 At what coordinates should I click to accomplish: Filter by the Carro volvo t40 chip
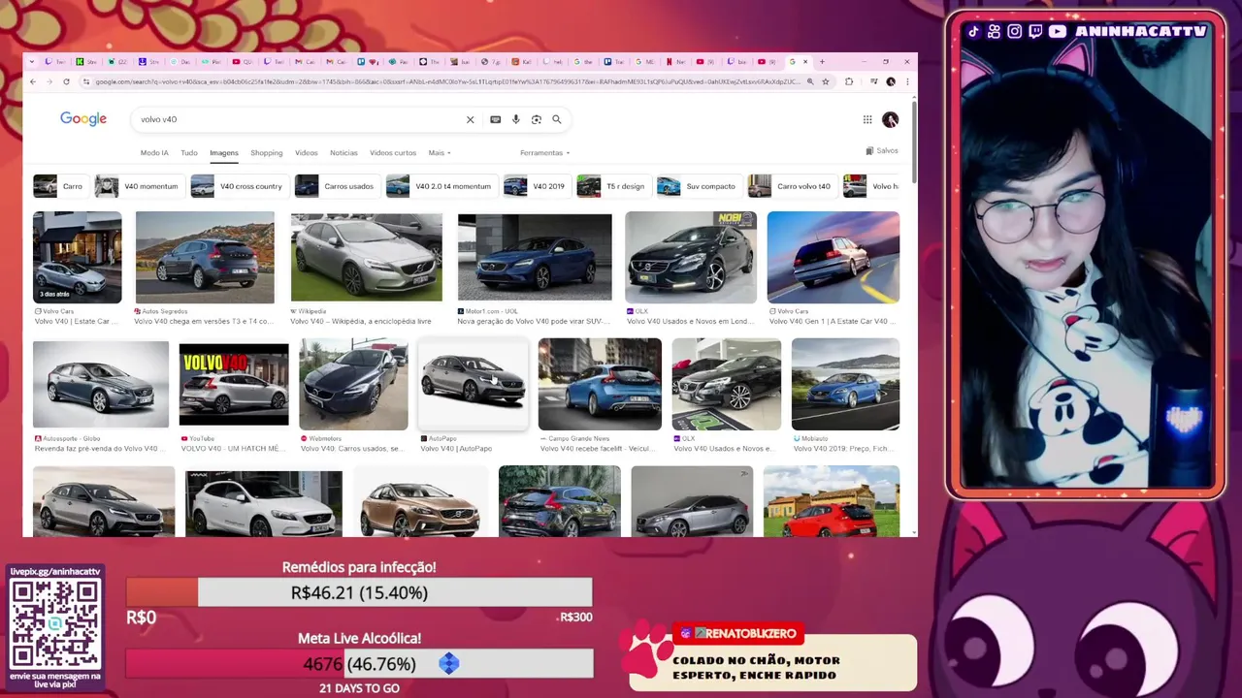792,186
